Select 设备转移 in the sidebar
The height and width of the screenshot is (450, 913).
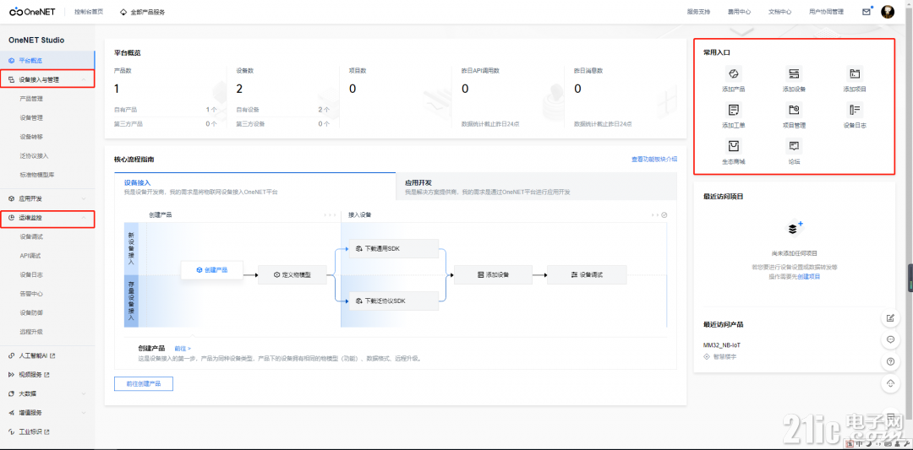(31, 137)
